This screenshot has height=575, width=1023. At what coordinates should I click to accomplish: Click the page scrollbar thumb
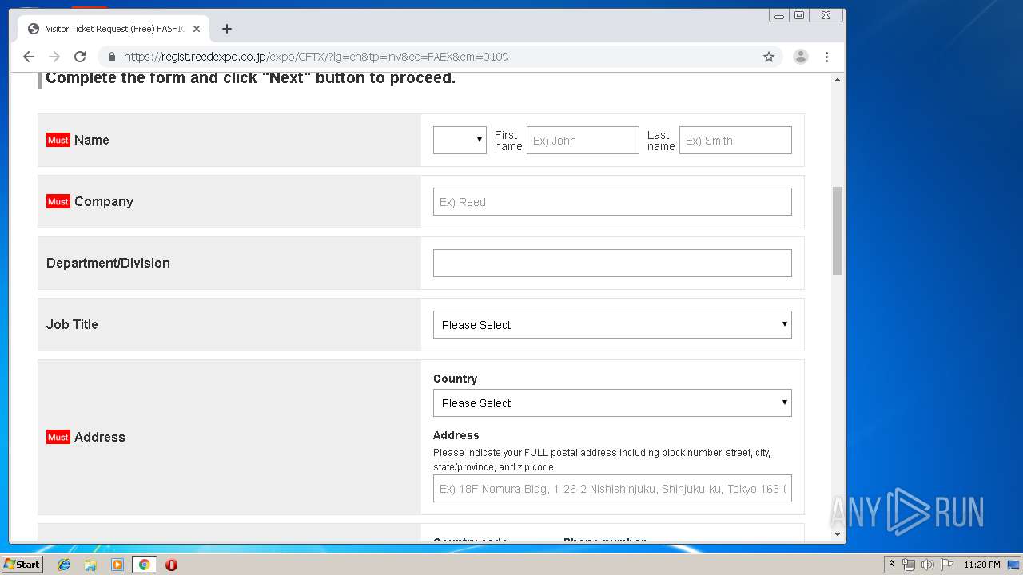coord(838,231)
